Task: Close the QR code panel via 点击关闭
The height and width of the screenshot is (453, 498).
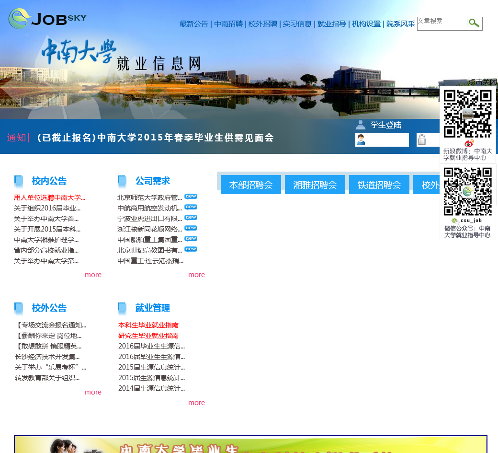Action: click(483, 81)
